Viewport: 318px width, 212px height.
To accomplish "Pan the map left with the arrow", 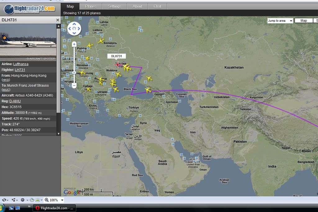I will [70, 29].
